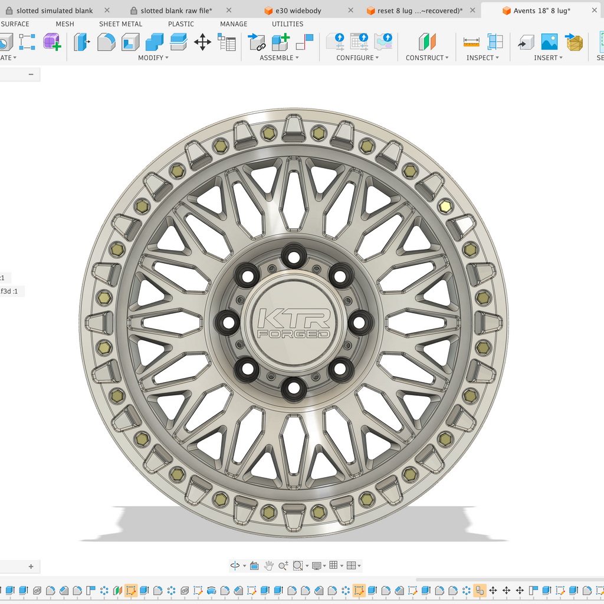Select the Shell tool
This screenshot has height=604, width=604.
click(x=130, y=42)
